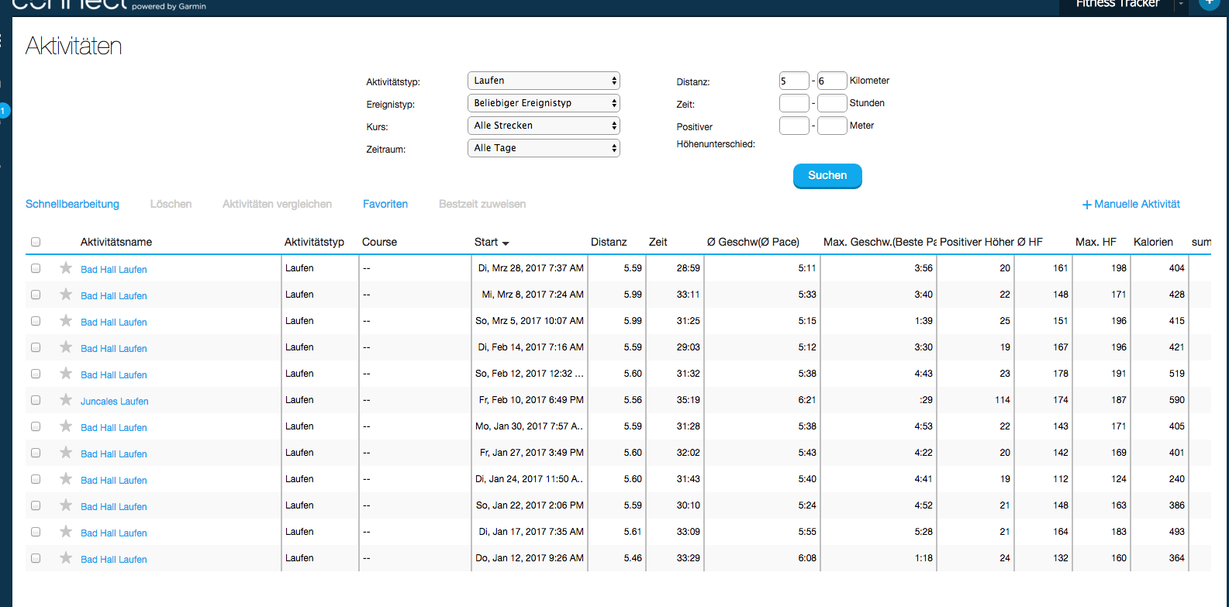Check the select-all activities checkbox in header
The width and height of the screenshot is (1229, 607).
click(36, 242)
